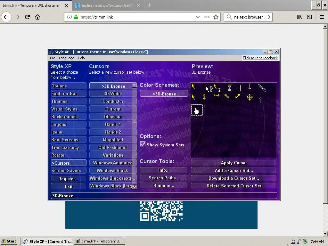Close the textise.net tab

[138, 5]
